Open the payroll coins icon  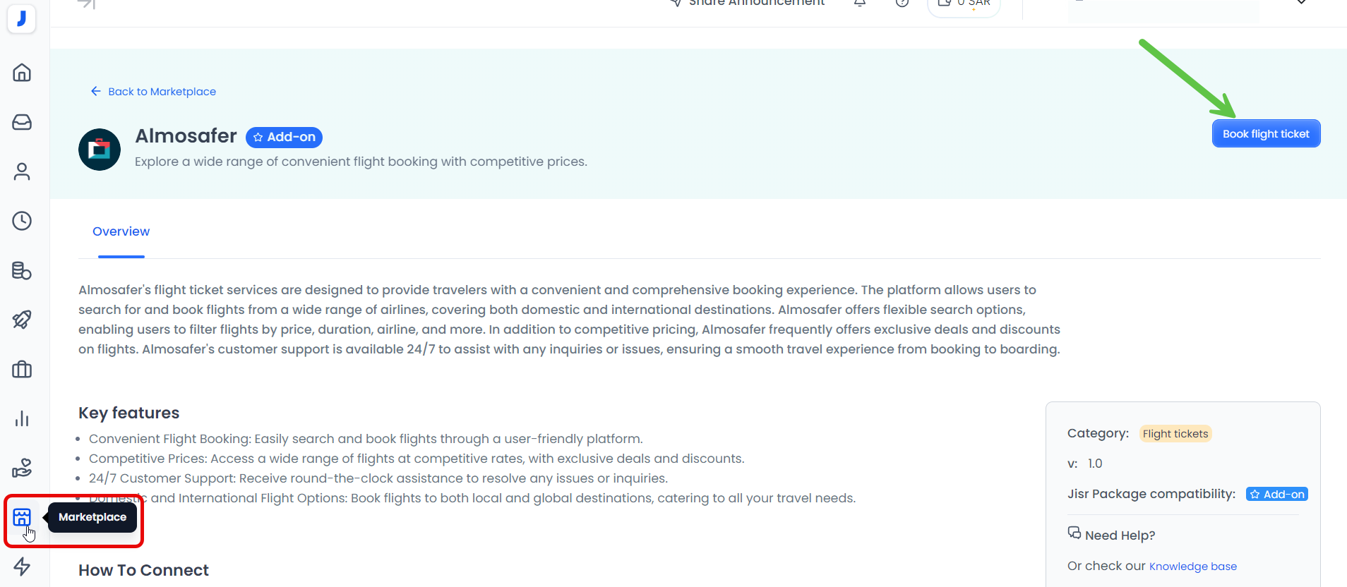coord(22,270)
